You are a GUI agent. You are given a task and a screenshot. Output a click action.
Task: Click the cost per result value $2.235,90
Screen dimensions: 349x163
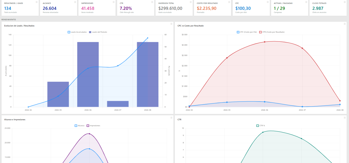click(x=206, y=8)
